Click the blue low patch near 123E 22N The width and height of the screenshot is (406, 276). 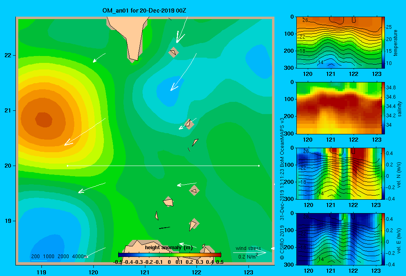[259, 61]
